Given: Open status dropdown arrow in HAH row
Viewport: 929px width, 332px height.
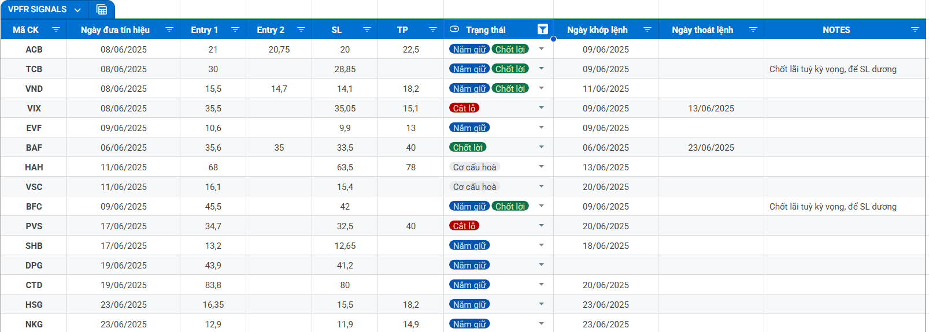Looking at the screenshot, I should 542,167.
